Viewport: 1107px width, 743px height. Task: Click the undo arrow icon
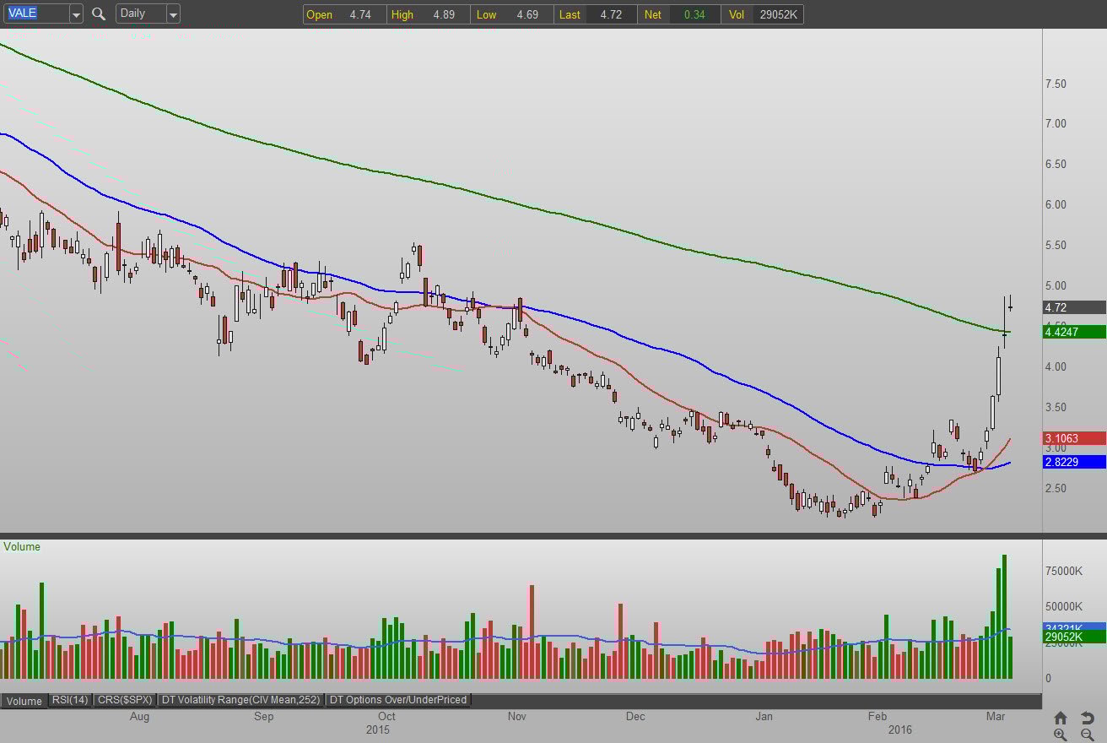(x=1088, y=718)
